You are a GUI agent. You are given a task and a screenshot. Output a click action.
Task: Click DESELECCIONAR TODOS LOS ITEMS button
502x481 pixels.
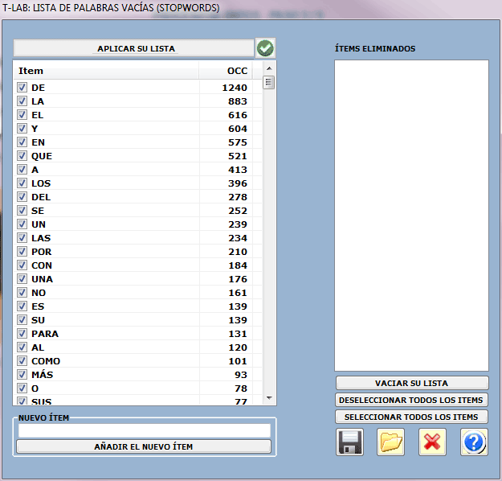411,400
